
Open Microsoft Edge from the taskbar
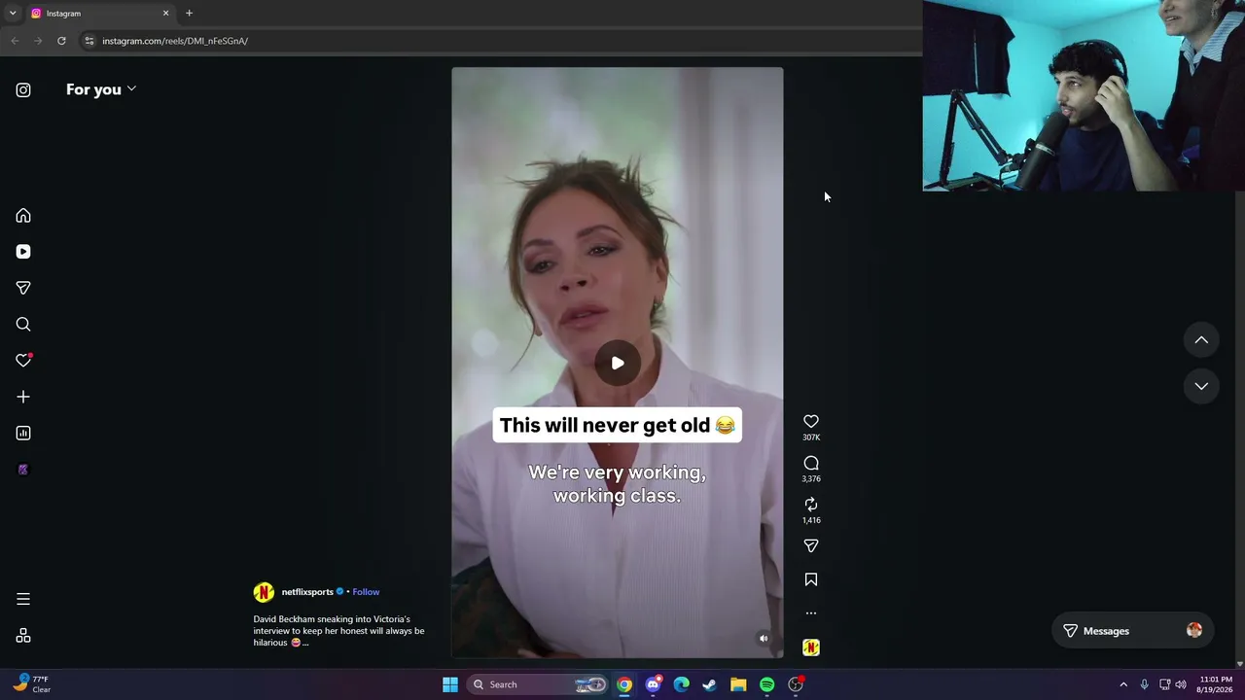point(681,684)
